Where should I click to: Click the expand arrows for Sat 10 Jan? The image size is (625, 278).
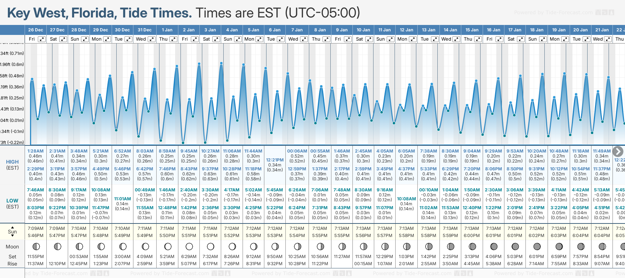click(369, 39)
